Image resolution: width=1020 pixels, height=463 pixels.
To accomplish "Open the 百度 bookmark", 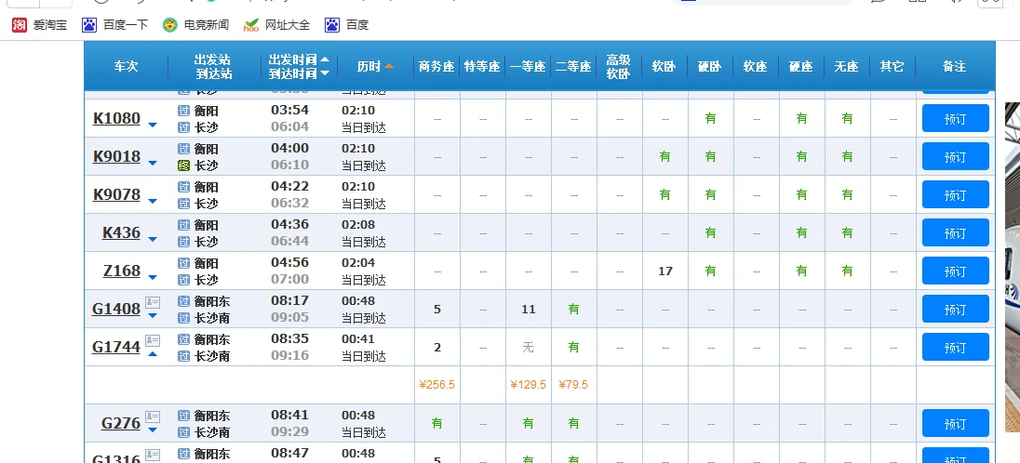I will tap(347, 25).
